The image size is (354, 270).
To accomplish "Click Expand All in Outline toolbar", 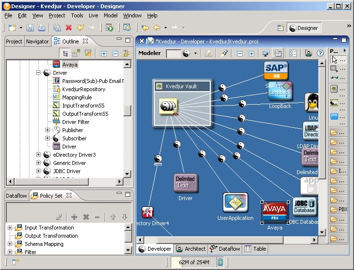I will pos(103,54).
